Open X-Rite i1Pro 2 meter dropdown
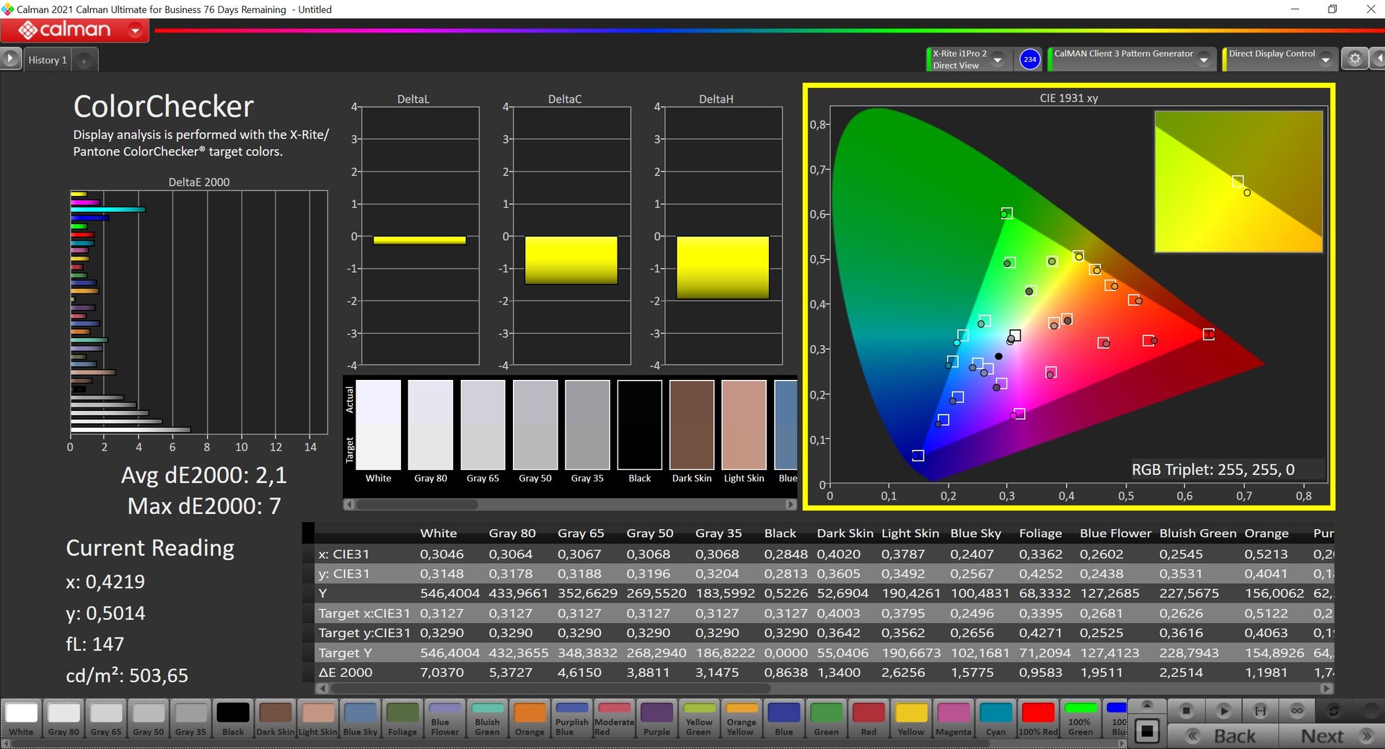1385x749 pixels. pos(998,60)
